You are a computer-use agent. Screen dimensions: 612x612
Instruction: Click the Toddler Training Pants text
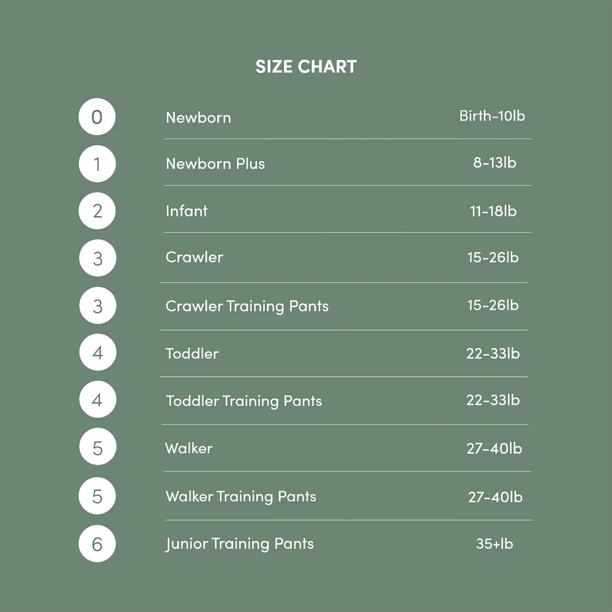click(x=244, y=401)
